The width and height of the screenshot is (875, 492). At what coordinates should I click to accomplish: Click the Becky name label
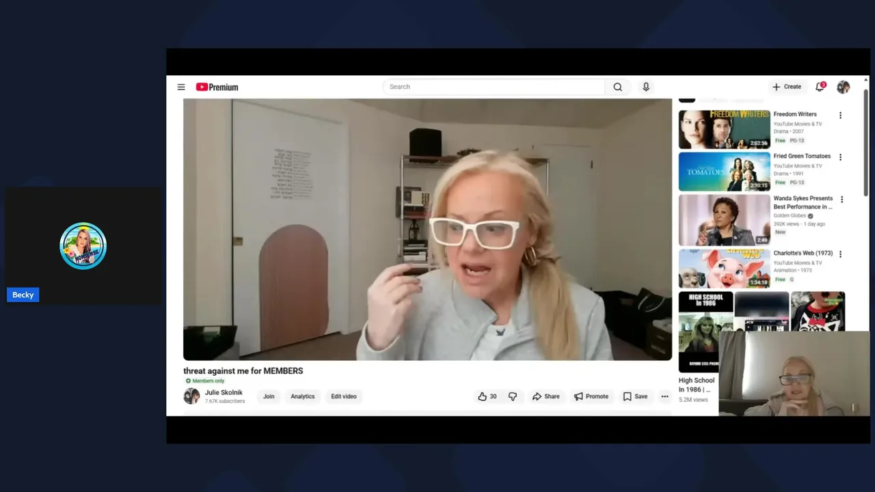pyautogui.click(x=23, y=295)
